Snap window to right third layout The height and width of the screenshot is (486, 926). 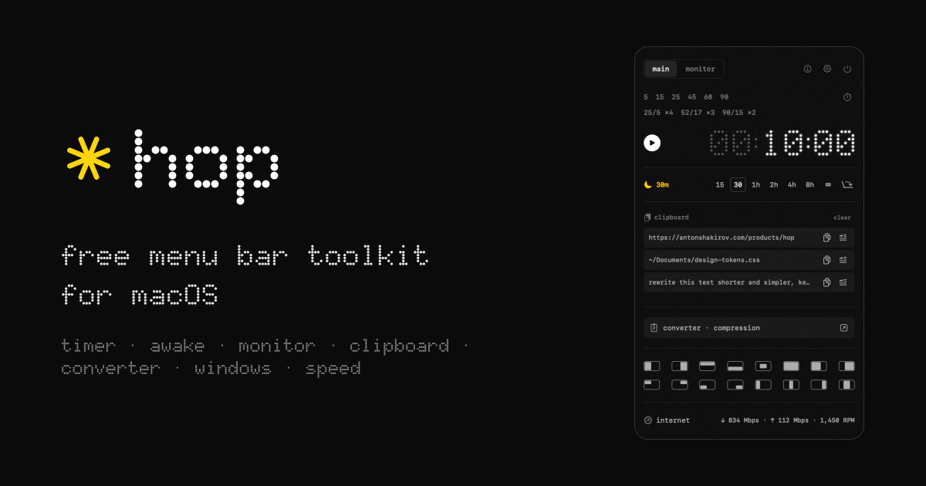pyautogui.click(x=819, y=384)
